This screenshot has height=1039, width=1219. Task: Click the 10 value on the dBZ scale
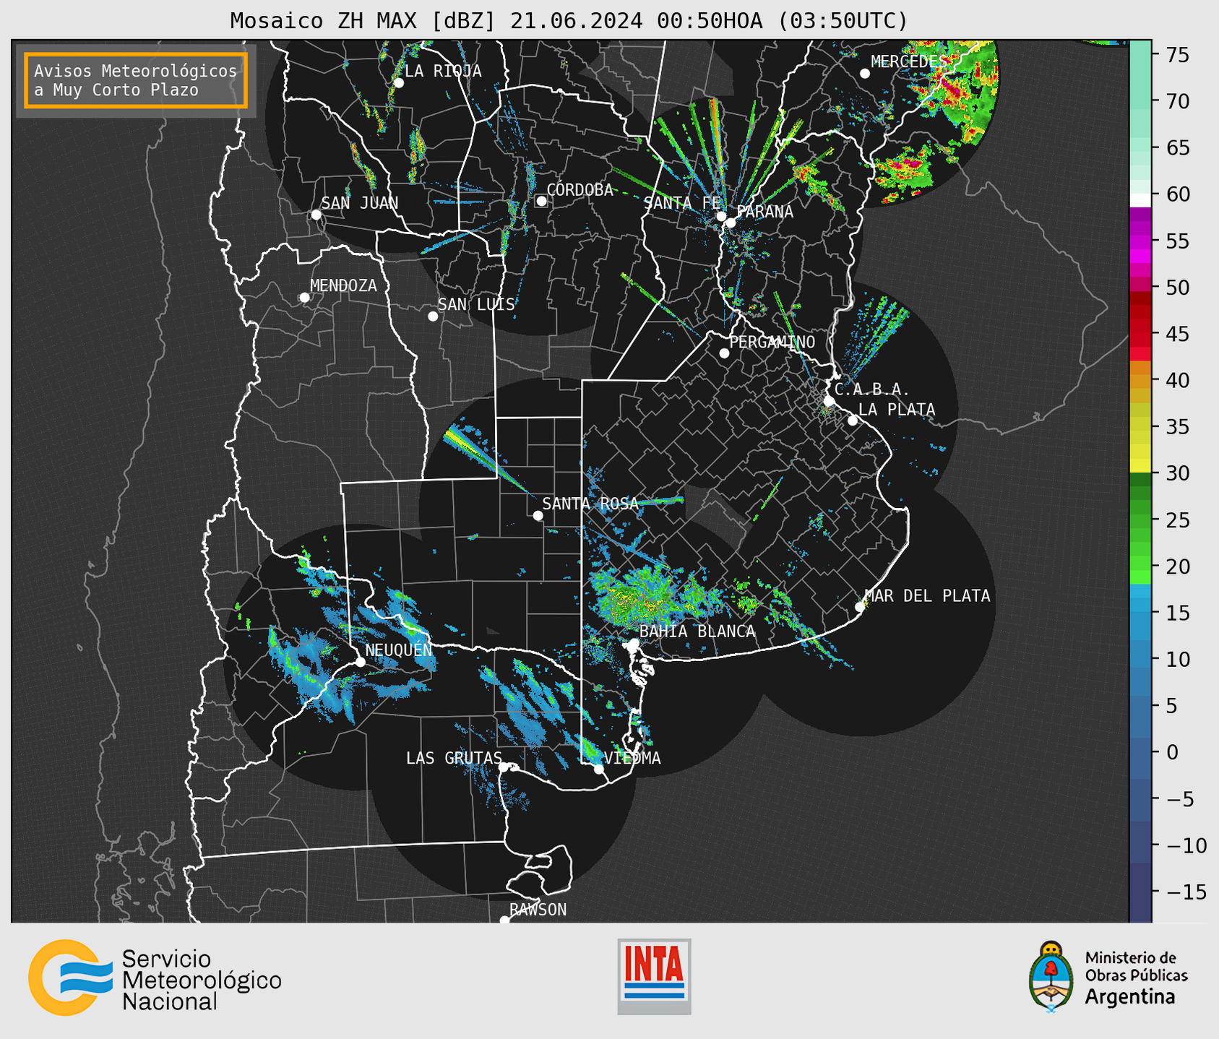coord(1178,659)
